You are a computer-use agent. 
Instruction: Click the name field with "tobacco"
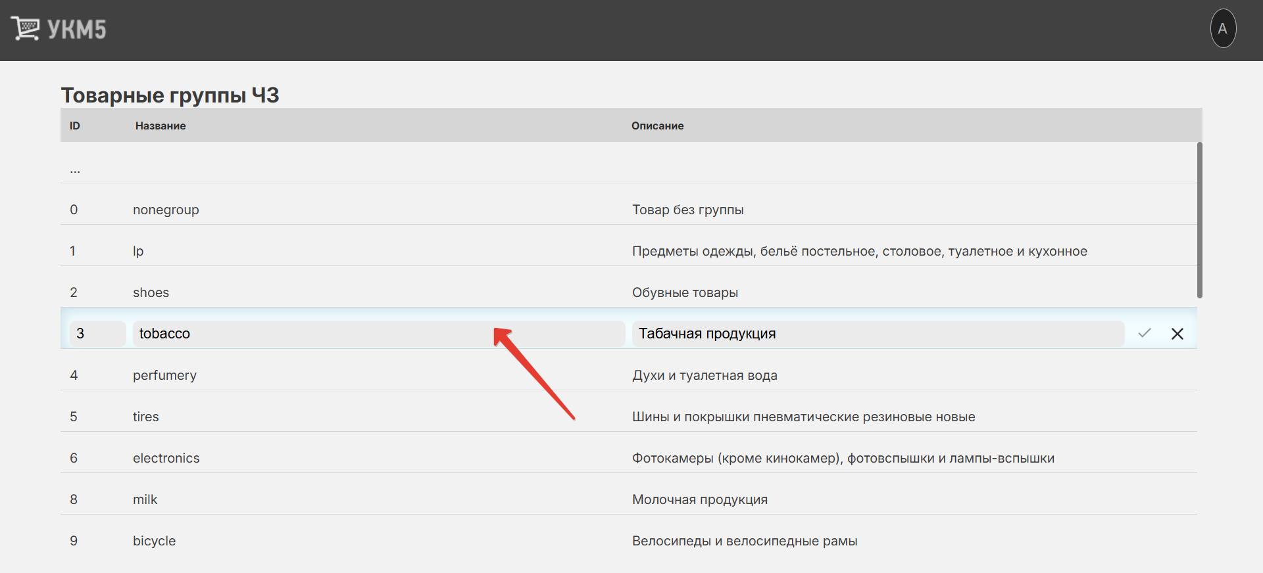coord(378,334)
